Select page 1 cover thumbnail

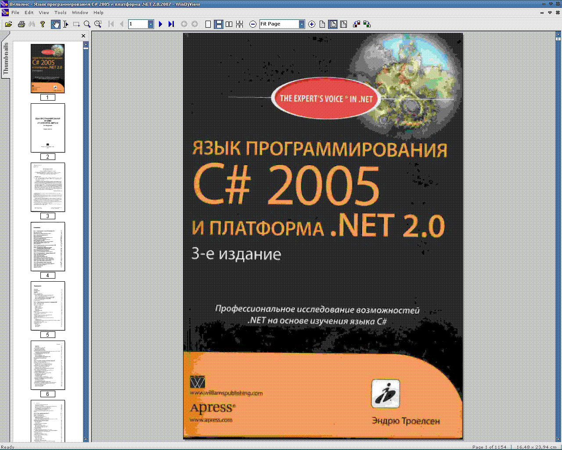[48, 68]
